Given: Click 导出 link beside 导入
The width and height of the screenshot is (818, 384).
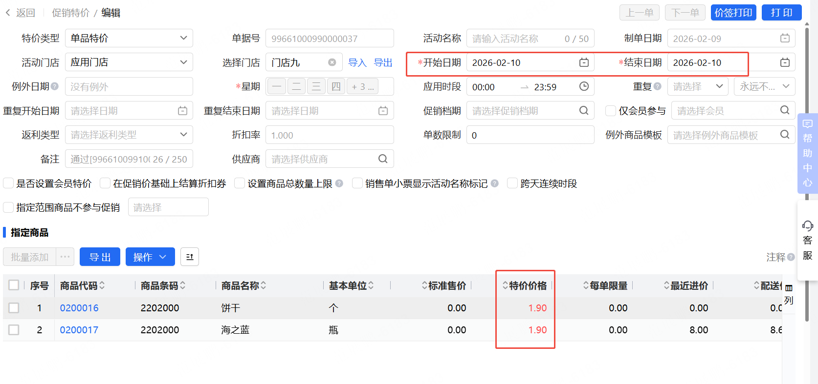Looking at the screenshot, I should 383,62.
